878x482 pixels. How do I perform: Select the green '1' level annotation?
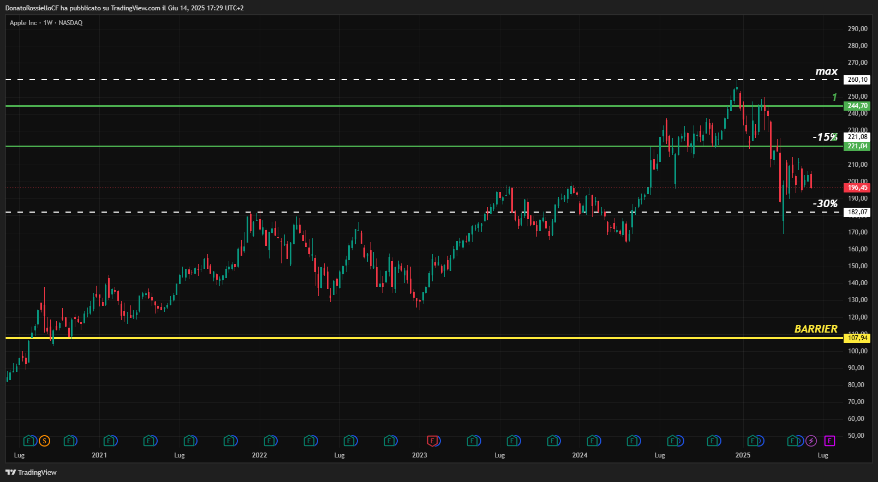(834, 97)
